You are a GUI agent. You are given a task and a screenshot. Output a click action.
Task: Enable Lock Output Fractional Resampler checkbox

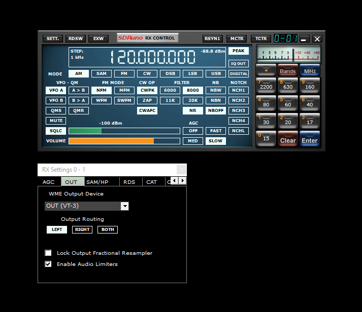[48, 253]
